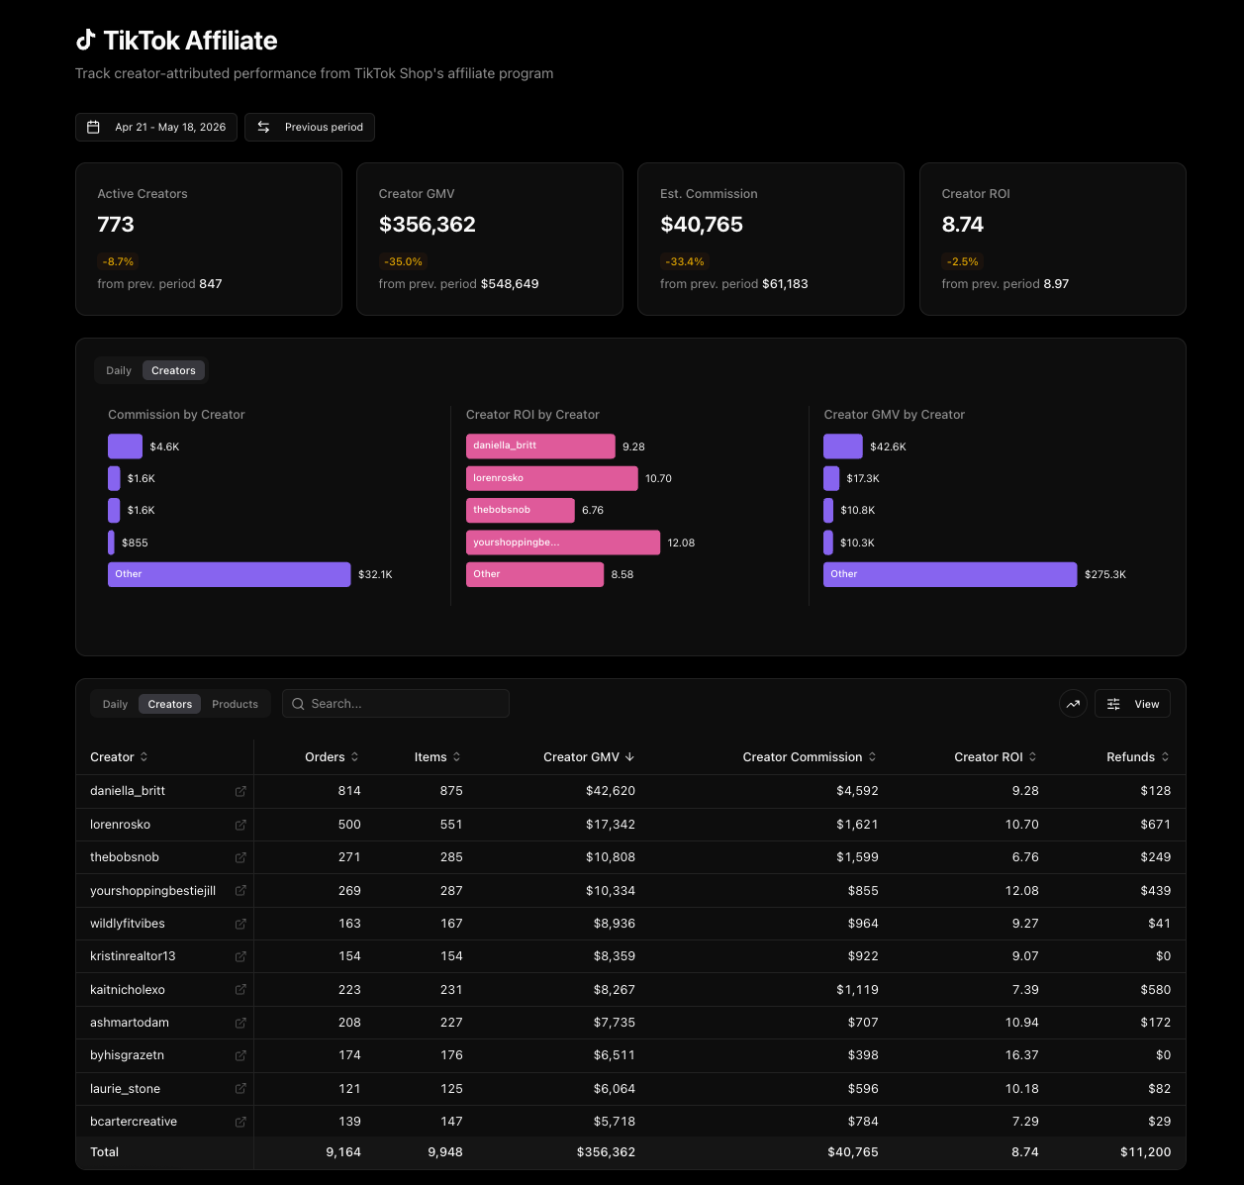Sort table by Creator ROI column
The width and height of the screenshot is (1244, 1185).
point(996,757)
